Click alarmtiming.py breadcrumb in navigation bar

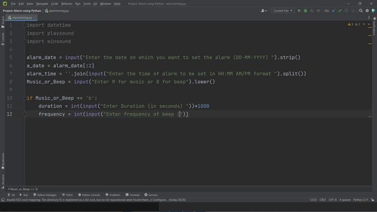click(x=57, y=11)
